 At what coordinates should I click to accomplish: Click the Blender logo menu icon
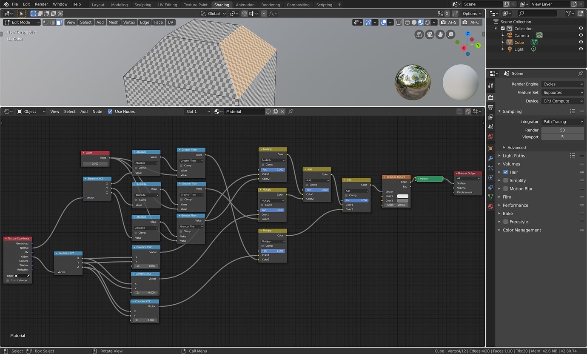[6, 4]
